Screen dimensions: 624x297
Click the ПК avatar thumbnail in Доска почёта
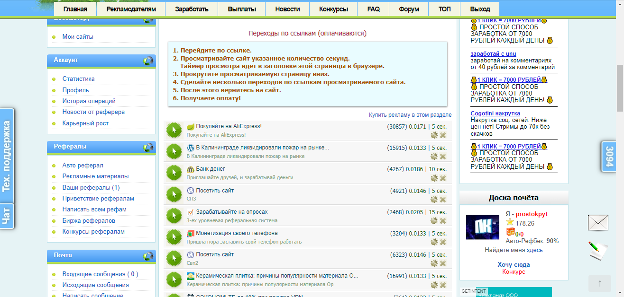483,227
